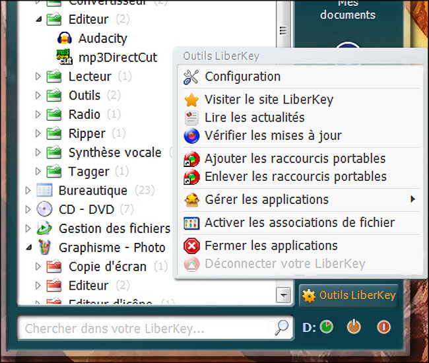Screen dimensions: 429x363
Task: Click star icon for Visiter le site LiberKey
Action: click(191, 100)
